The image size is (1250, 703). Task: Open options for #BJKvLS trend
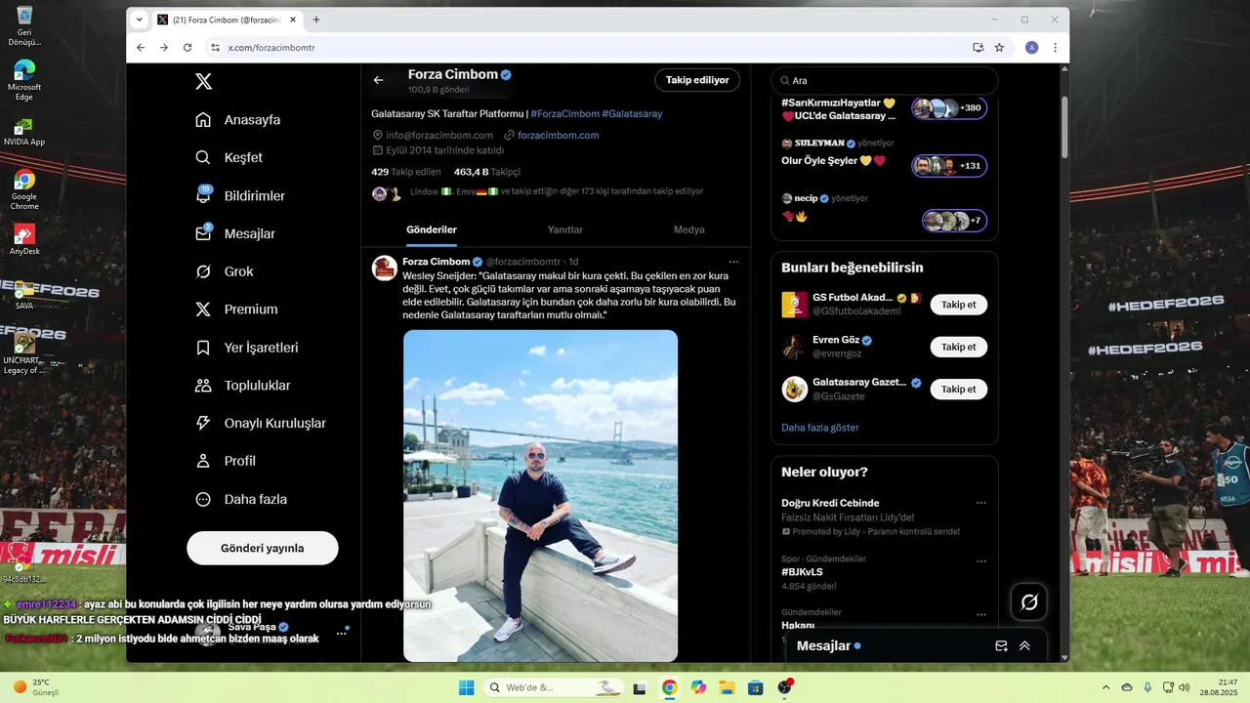pos(981,561)
